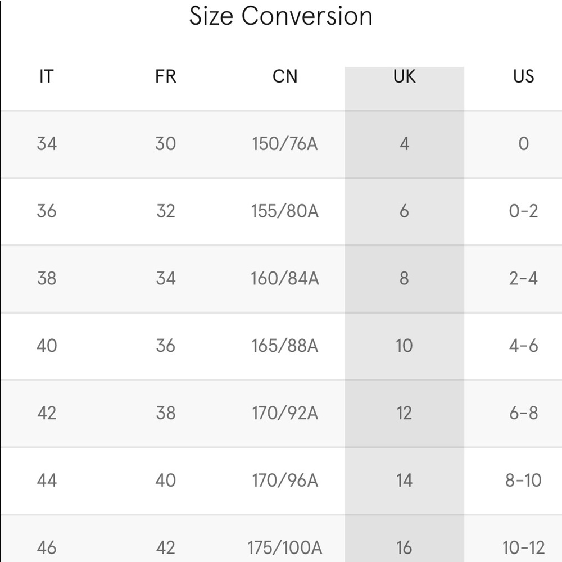Select UK size 16 cell
The image size is (562, 562).
pos(404,547)
